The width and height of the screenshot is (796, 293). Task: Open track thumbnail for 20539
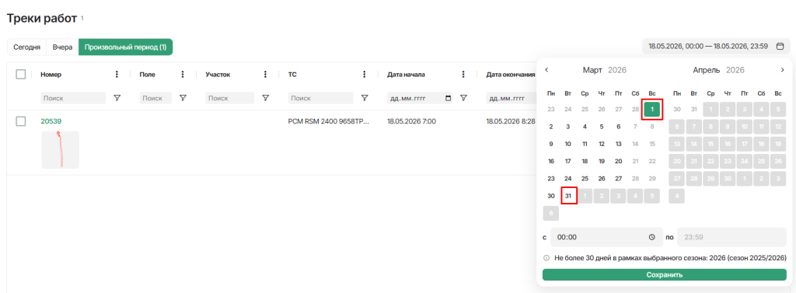coord(60,150)
